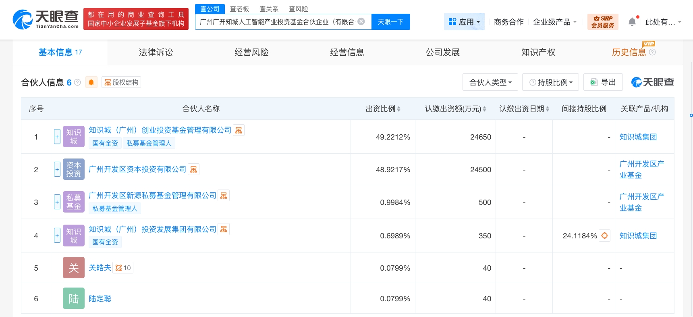Open the 持股比例 dropdown
The width and height of the screenshot is (693, 317).
tap(550, 82)
